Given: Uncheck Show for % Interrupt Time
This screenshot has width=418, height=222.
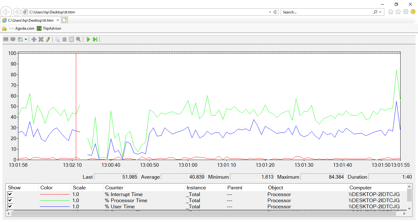Looking at the screenshot, I should (x=10, y=194).
